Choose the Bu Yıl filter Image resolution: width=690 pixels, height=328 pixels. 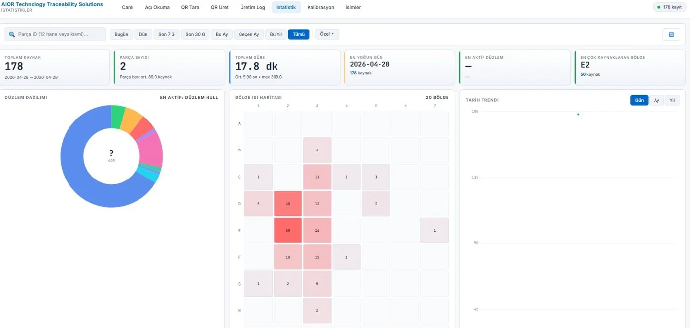pos(276,34)
